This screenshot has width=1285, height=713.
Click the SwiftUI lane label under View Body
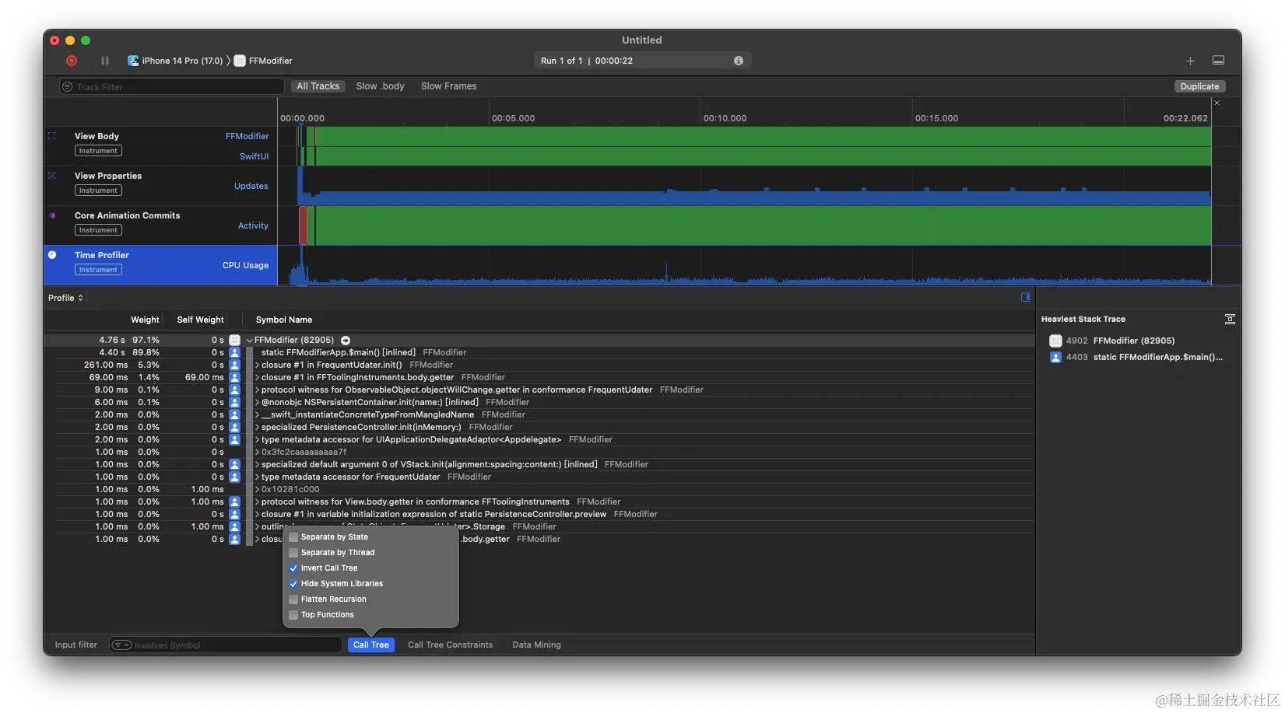254,156
